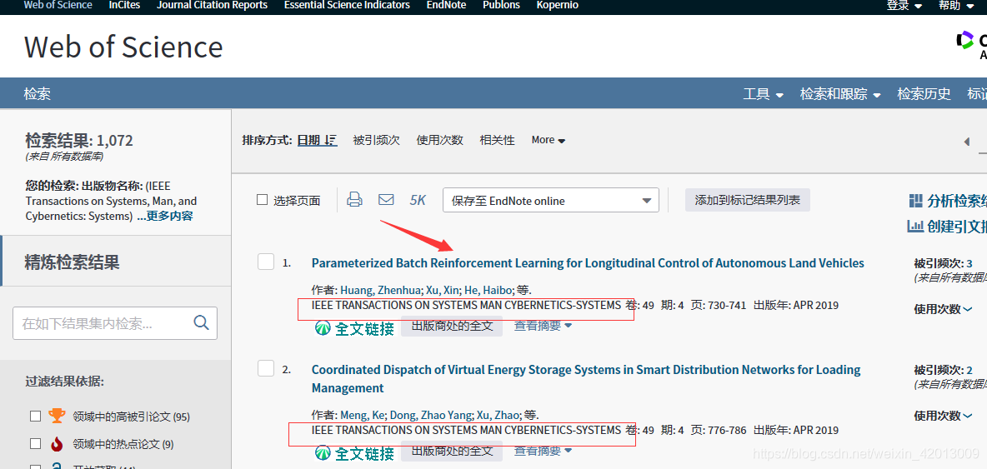Click author Meng, Ke
Image resolution: width=987 pixels, height=469 pixels.
[362, 415]
